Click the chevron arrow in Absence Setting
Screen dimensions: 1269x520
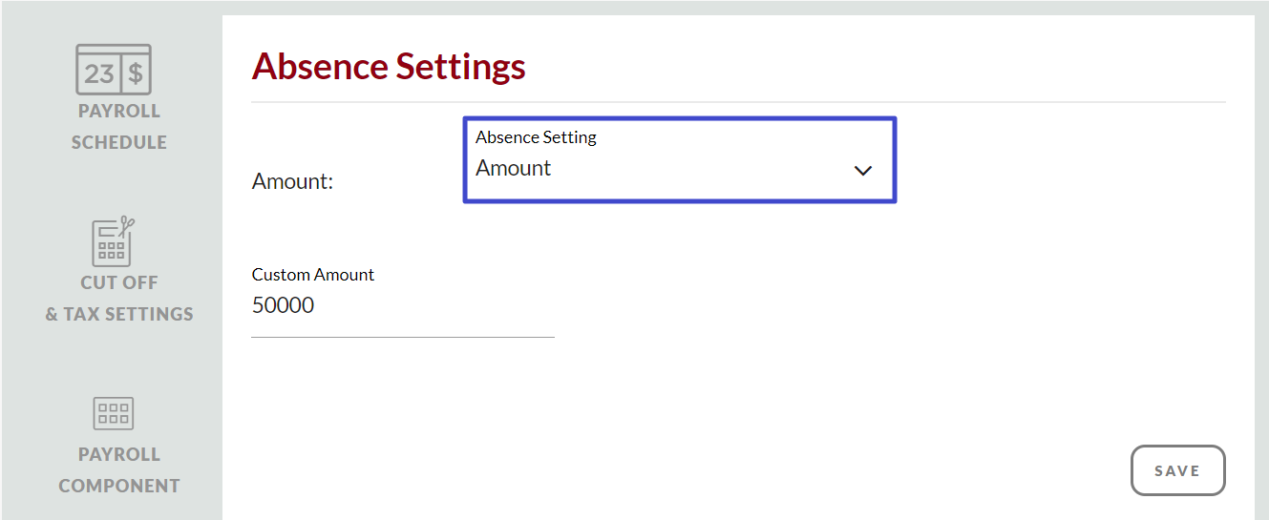coord(862,171)
